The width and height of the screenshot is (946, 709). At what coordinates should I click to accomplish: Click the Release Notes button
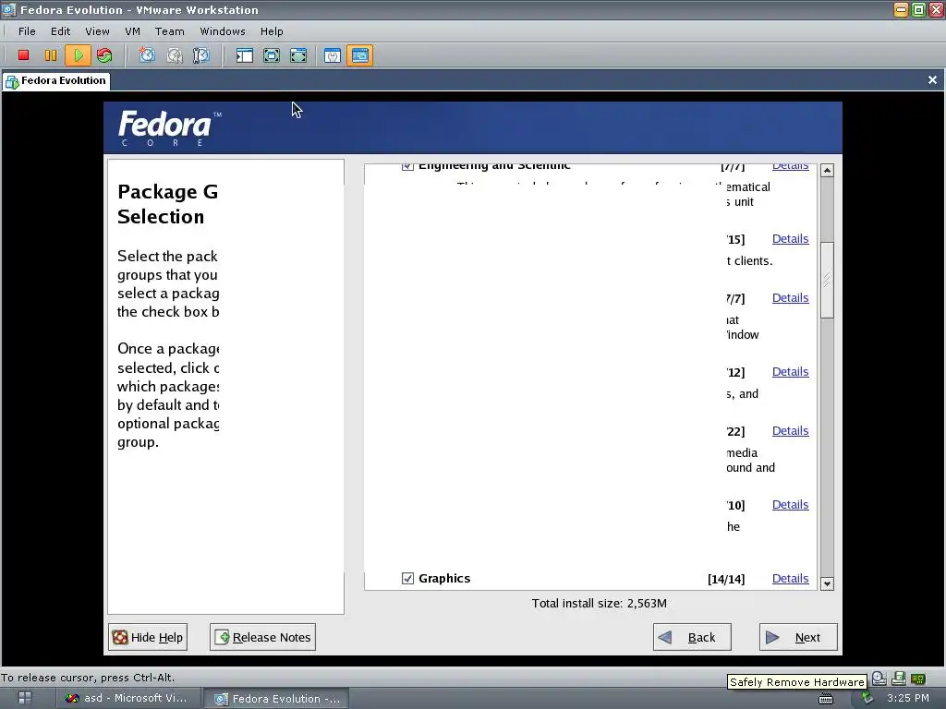coord(262,637)
